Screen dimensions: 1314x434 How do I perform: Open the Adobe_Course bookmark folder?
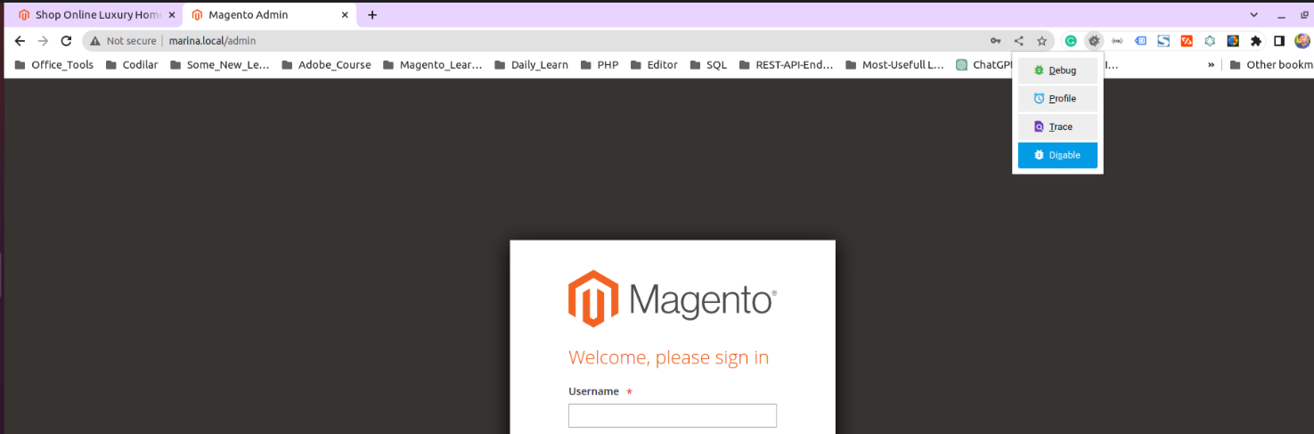326,65
